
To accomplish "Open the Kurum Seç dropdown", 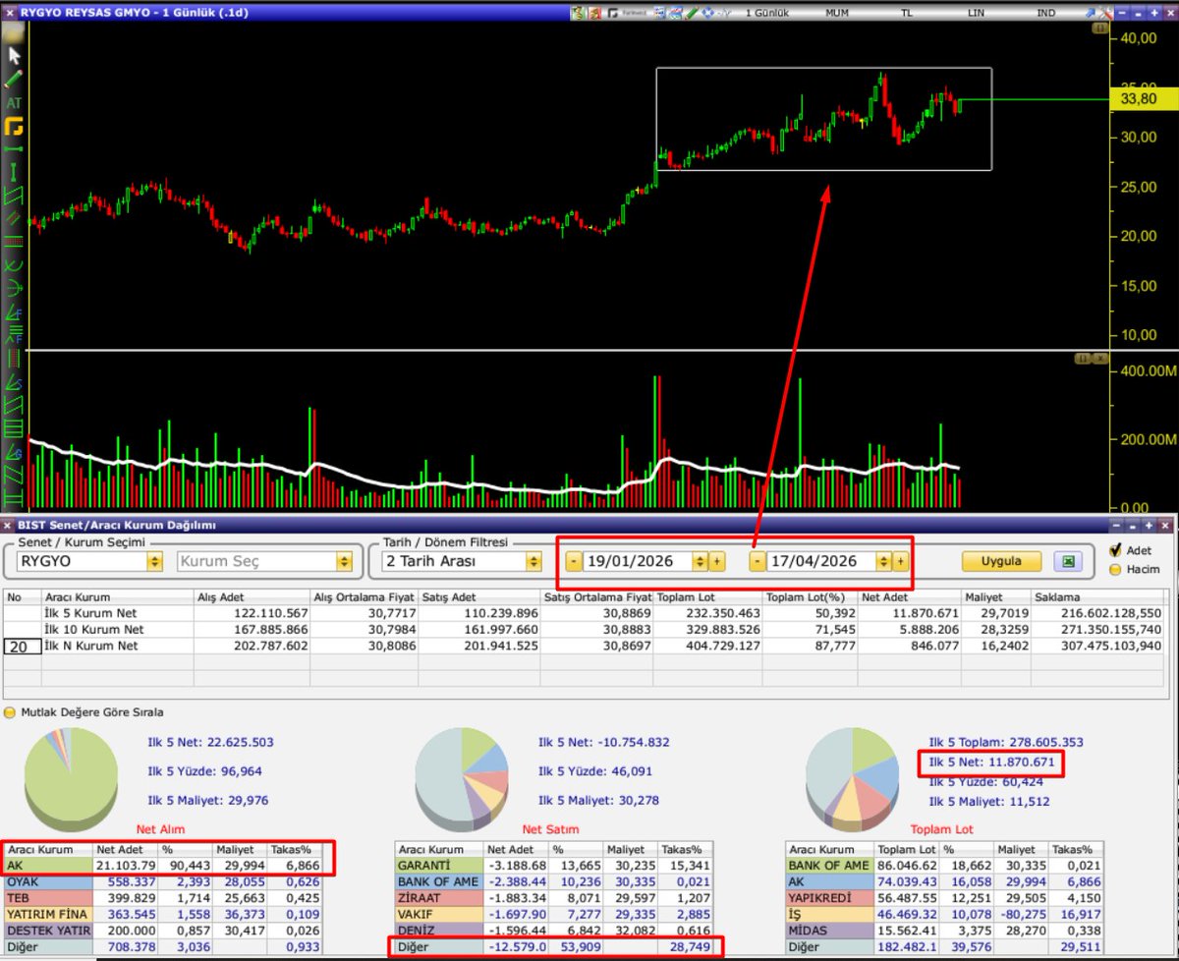I will tap(344, 561).
